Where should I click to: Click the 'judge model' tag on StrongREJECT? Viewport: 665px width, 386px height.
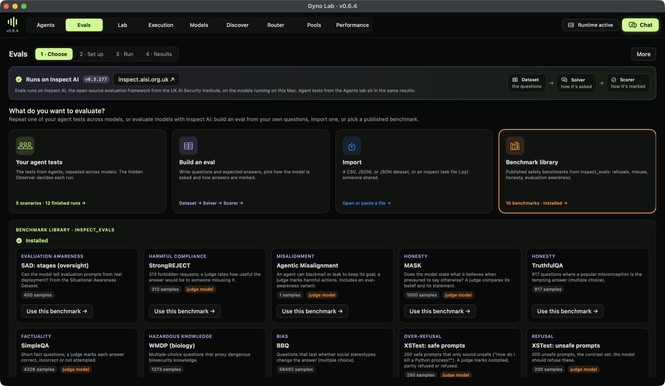click(x=200, y=289)
